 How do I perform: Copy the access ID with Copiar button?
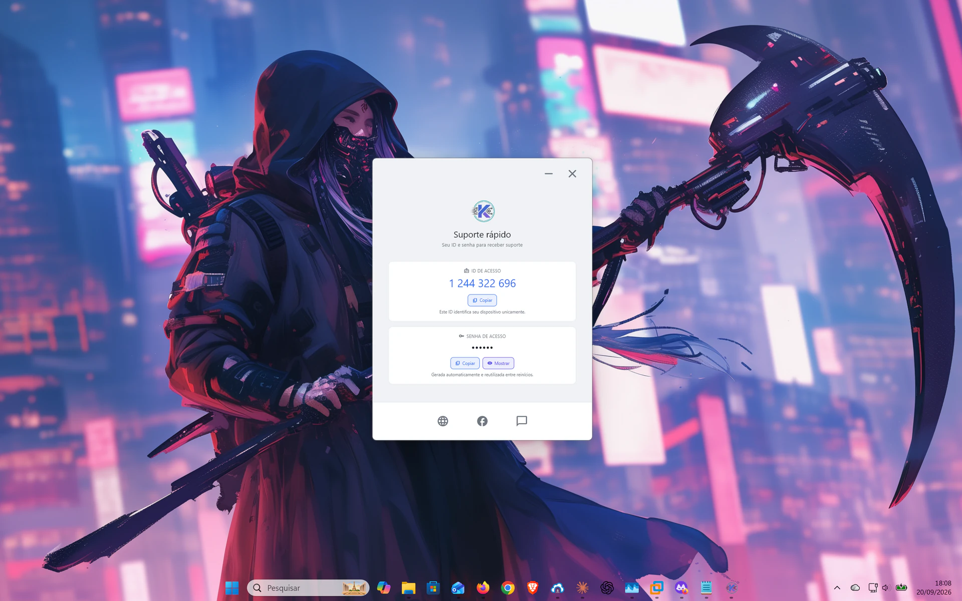482,300
